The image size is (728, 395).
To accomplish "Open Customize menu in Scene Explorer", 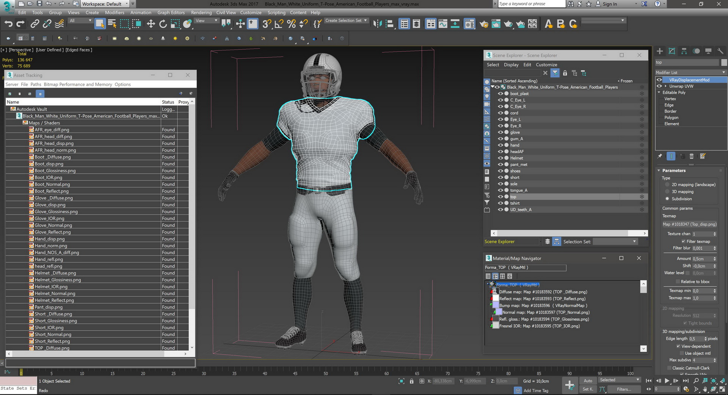I will click(x=546, y=65).
